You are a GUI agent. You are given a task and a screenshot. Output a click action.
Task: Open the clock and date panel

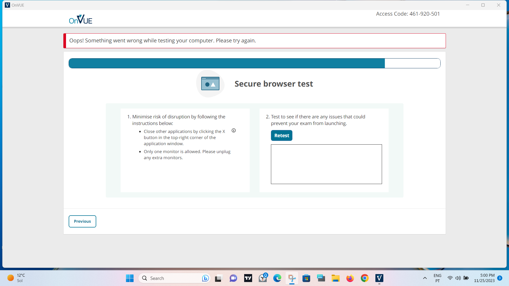point(484,278)
